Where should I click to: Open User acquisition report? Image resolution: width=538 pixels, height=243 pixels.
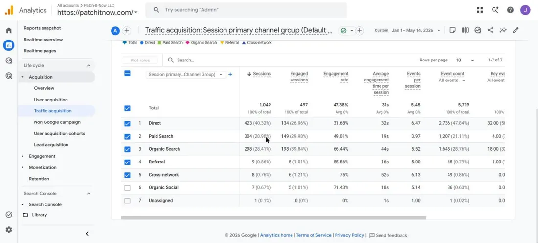coord(51,100)
